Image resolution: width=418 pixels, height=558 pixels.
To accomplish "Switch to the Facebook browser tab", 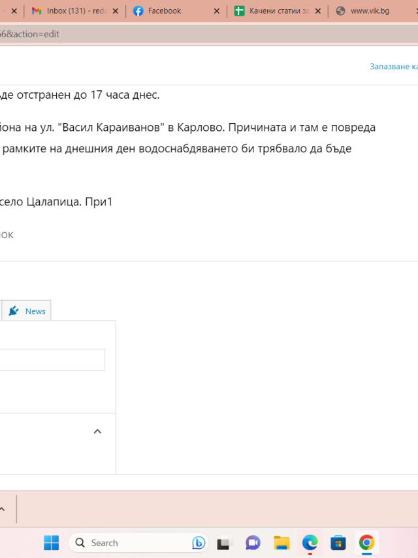I will (x=165, y=11).
